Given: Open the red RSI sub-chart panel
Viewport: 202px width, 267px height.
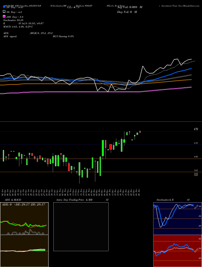Looking at the screenshot, I should [177, 251].
